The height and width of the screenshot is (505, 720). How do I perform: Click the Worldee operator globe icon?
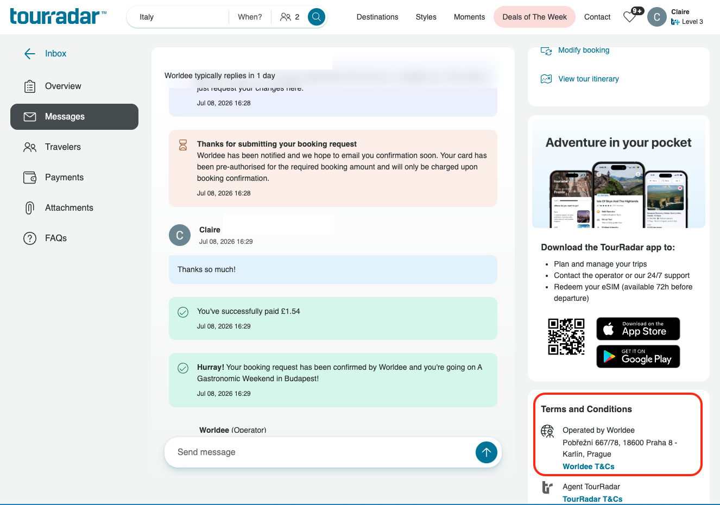click(547, 431)
